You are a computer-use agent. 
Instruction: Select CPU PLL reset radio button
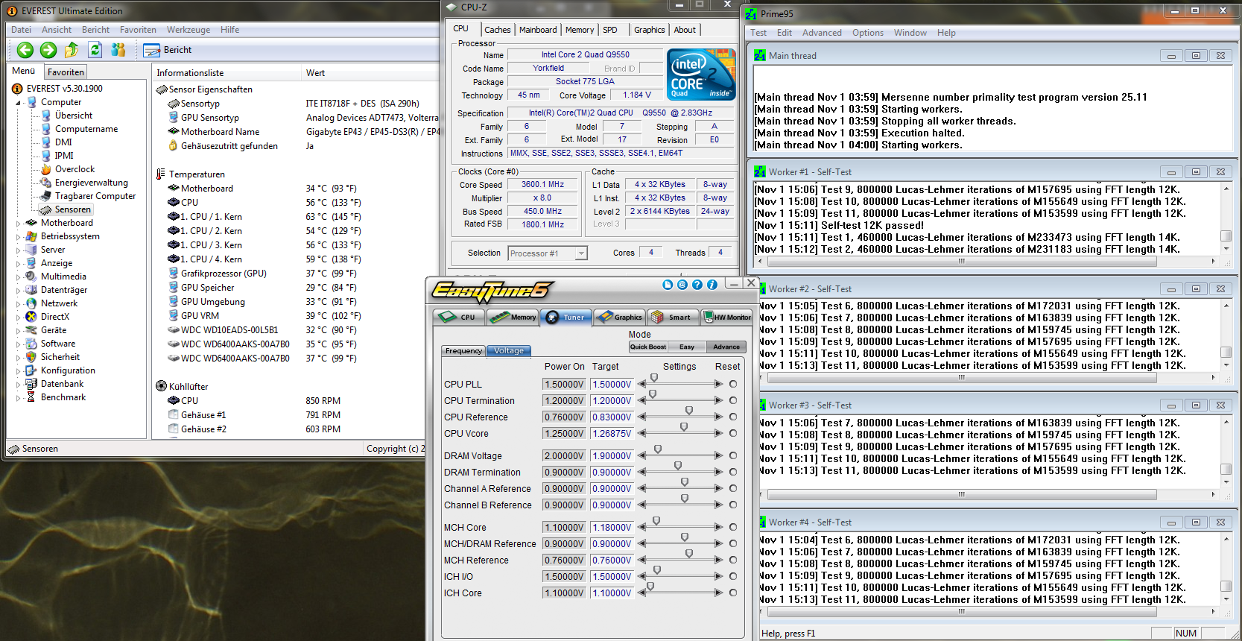[x=733, y=384]
